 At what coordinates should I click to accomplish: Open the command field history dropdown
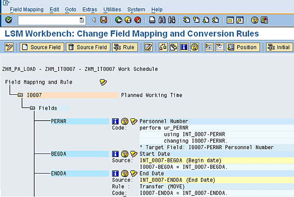pos(82,20)
